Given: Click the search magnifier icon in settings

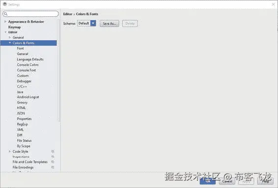Looking at the screenshot, I should pyautogui.click(x=6, y=14).
